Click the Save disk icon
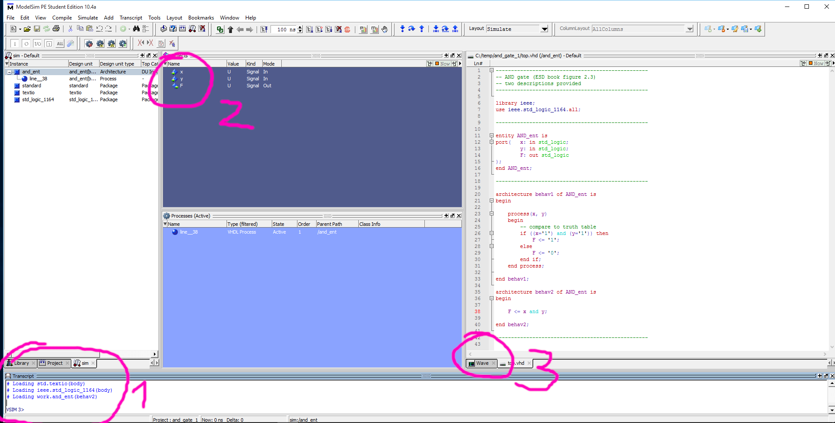Screen dimensions: 835x423 (37, 29)
